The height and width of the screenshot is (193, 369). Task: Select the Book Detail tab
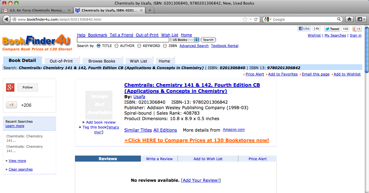pyautogui.click(x=22, y=60)
